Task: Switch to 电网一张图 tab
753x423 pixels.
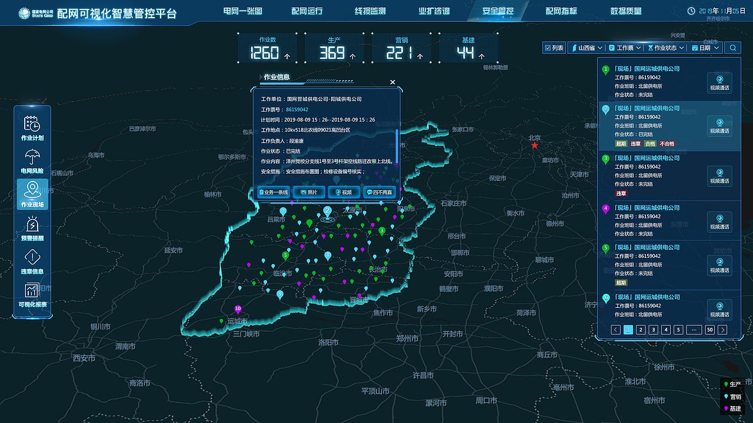Action: 243,11
